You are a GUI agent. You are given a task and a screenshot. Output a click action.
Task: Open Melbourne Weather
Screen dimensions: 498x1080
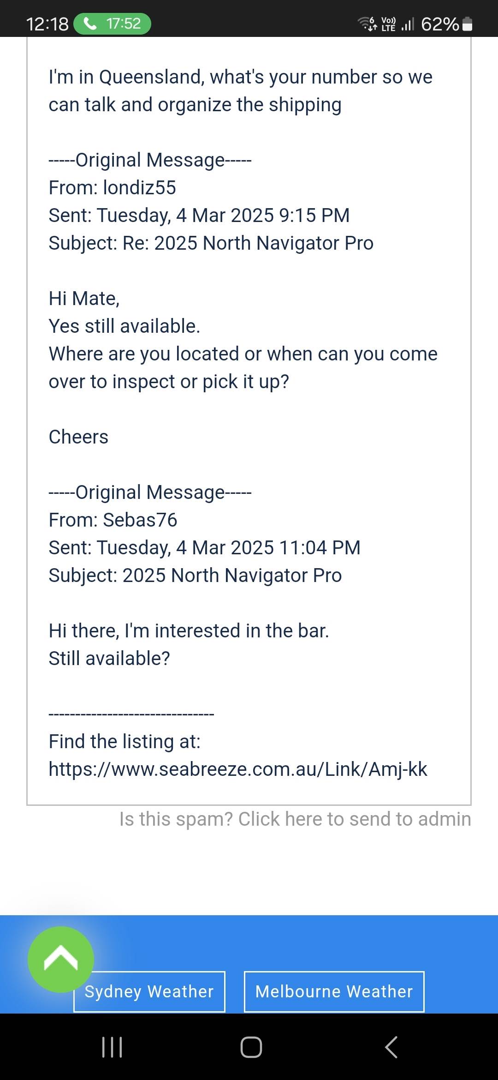click(x=334, y=991)
